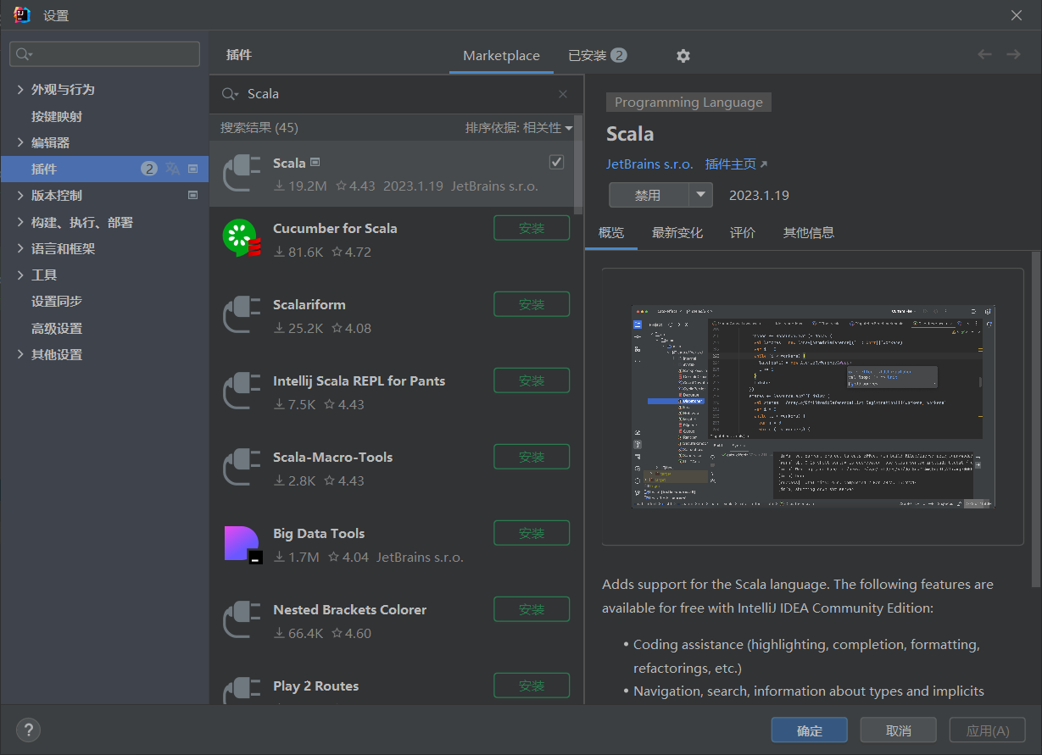
Task: Install the Cucumber for Scala plugin
Action: click(x=532, y=228)
